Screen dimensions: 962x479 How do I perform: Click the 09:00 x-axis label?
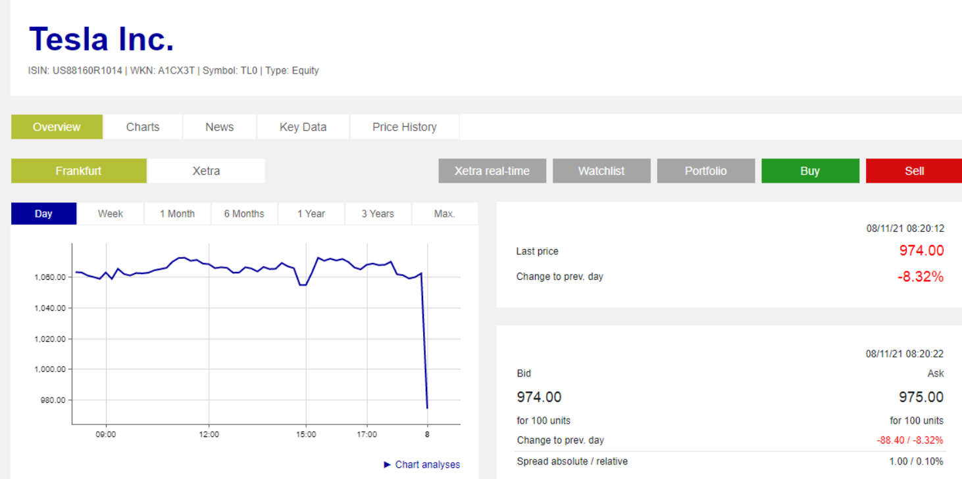(x=106, y=434)
